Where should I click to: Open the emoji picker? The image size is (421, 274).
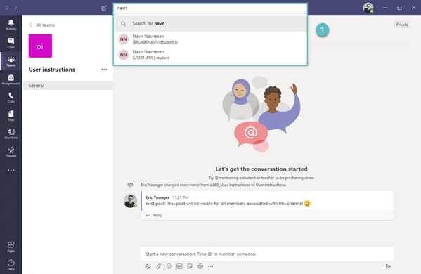point(169,266)
